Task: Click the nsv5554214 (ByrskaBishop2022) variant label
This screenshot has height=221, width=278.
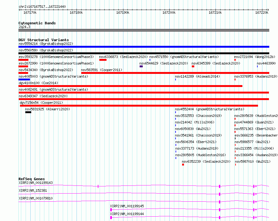Action: [46, 44]
